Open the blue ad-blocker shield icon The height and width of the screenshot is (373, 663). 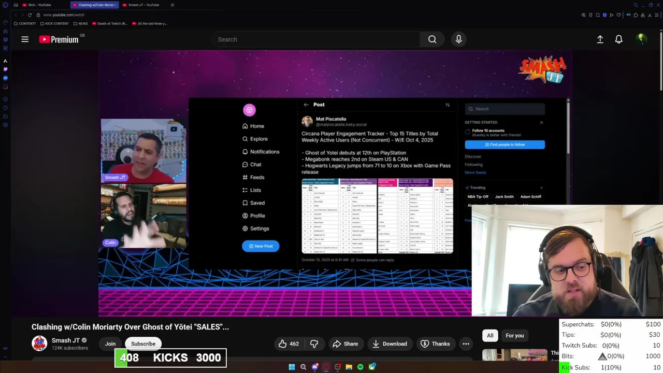tap(604, 15)
